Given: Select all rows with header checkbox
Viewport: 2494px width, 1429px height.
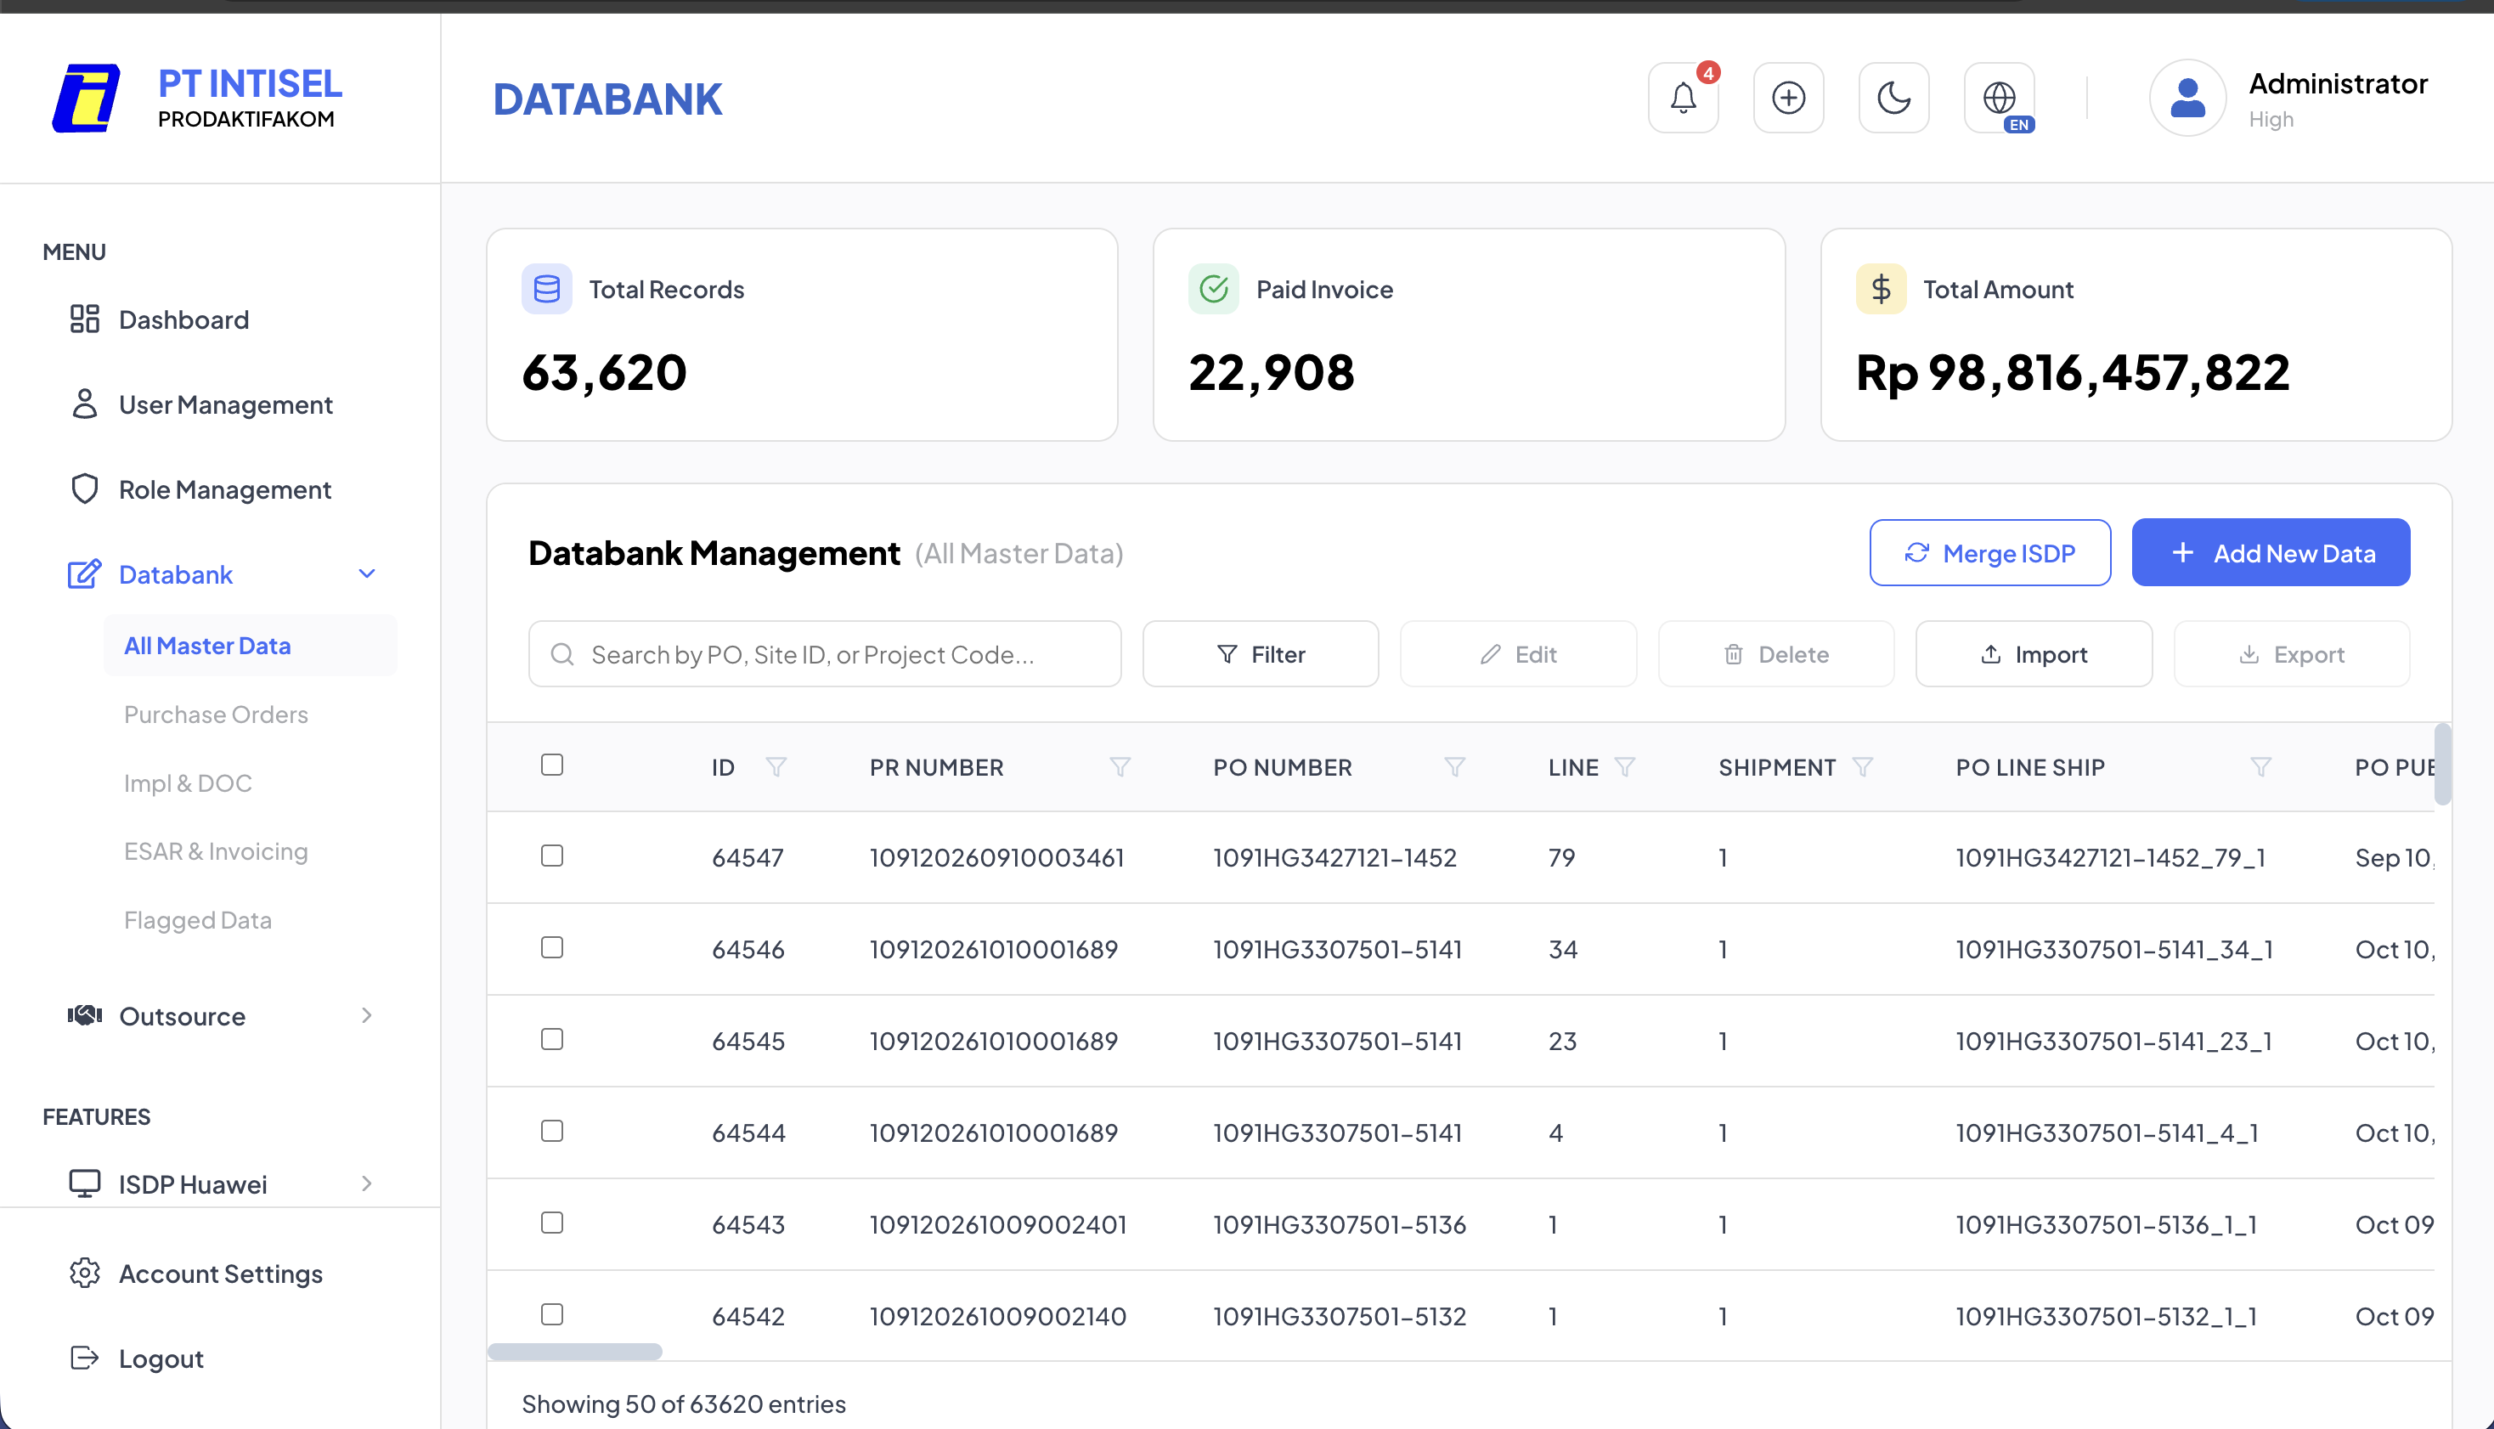Looking at the screenshot, I should click(552, 765).
